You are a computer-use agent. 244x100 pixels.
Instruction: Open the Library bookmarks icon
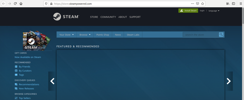228,3
